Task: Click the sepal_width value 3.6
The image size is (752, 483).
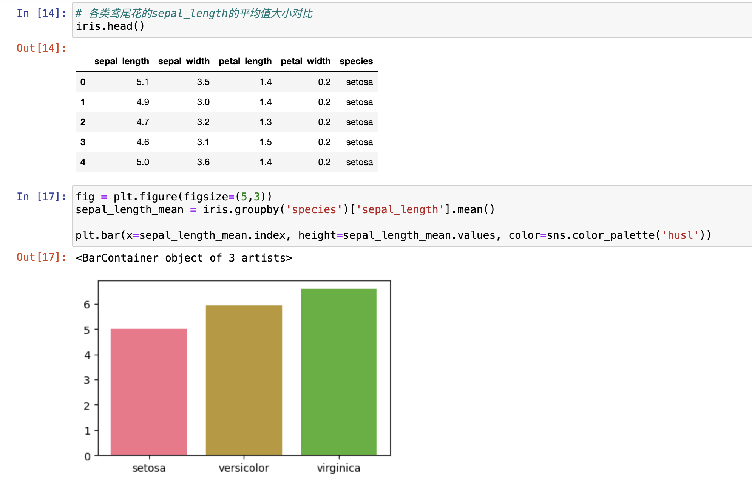Action: [203, 162]
